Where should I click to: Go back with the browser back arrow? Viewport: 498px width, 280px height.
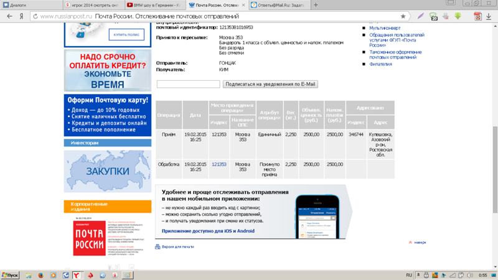tap(9, 16)
